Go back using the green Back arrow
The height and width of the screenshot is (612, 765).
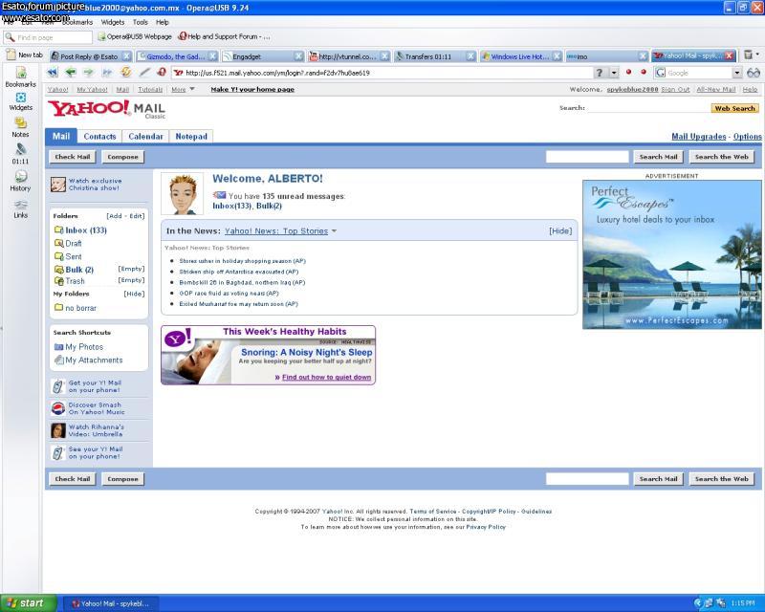click(x=71, y=73)
